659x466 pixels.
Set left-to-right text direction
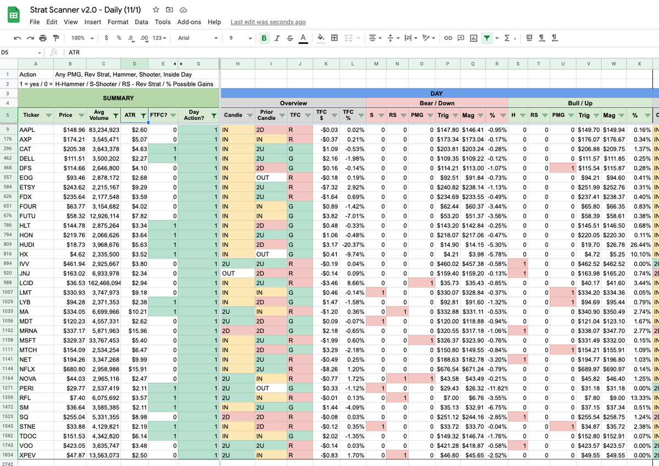(542, 38)
